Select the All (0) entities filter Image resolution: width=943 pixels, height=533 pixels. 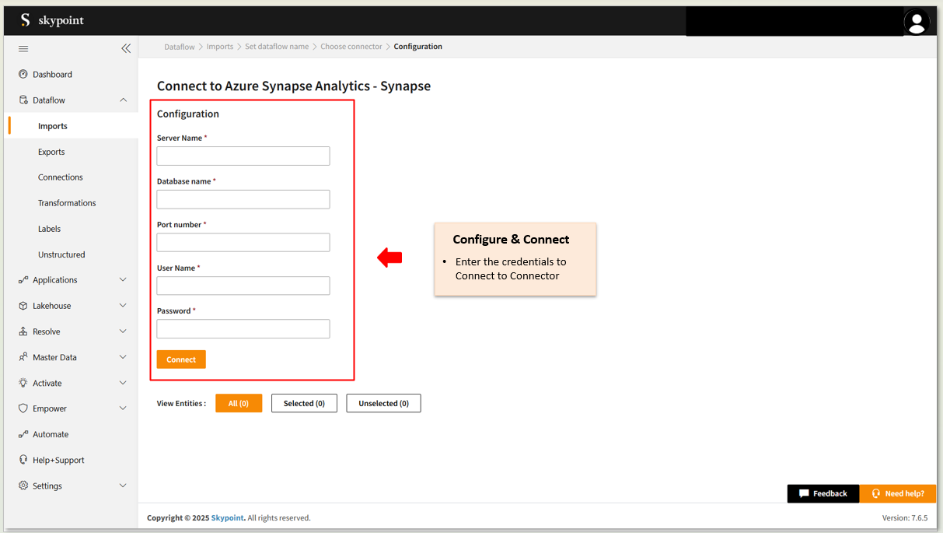click(239, 403)
